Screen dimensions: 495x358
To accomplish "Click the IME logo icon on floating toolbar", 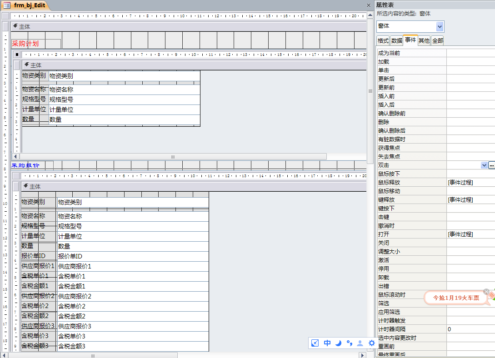I will pos(315,343).
